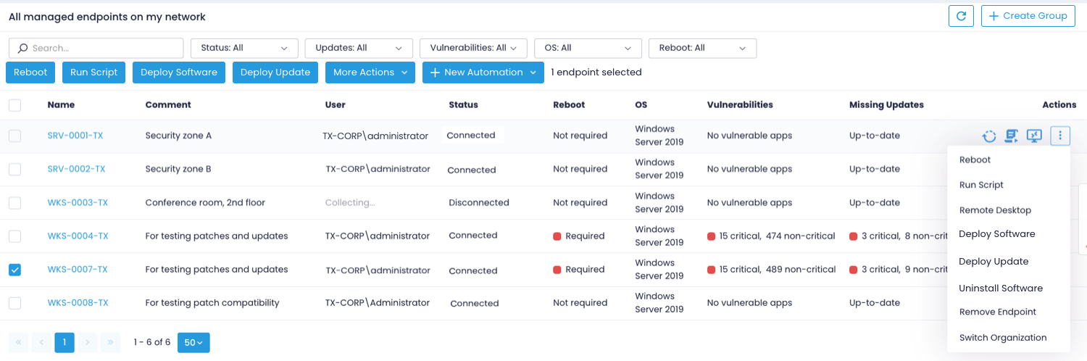Click the blue Deploy Software toolbar button
Screen dimensions: 1087x361
pyautogui.click(x=179, y=72)
